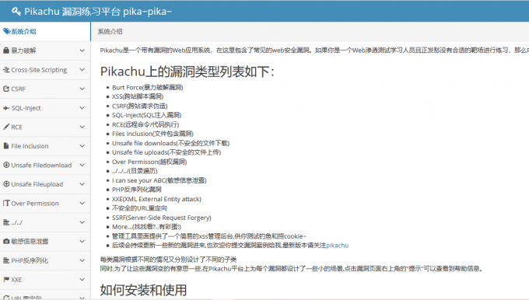Click the XXE(XML External Entity attack) item
529x300 pixels.
(x=156, y=199)
